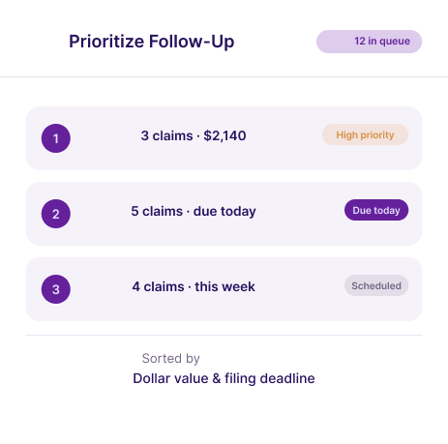Click the divider line above Sorted by

pos(224,336)
